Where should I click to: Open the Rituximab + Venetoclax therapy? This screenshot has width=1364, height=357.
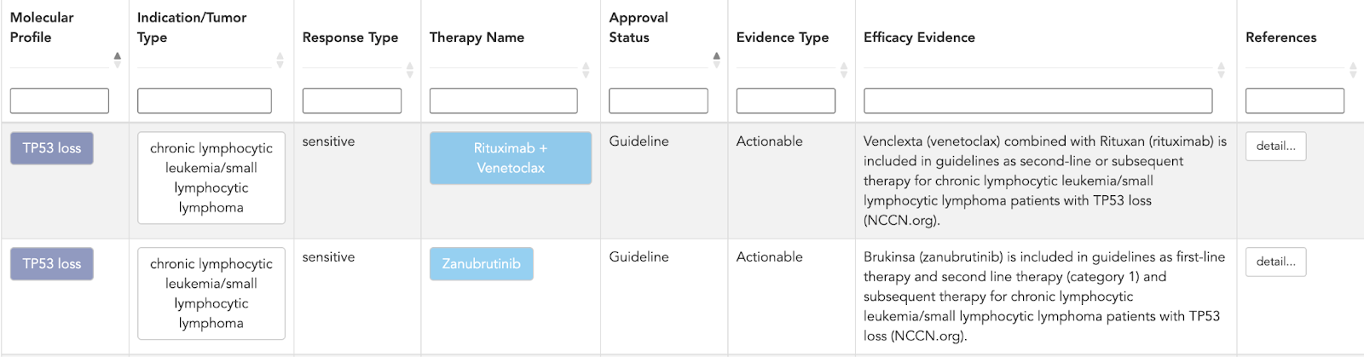tap(511, 158)
